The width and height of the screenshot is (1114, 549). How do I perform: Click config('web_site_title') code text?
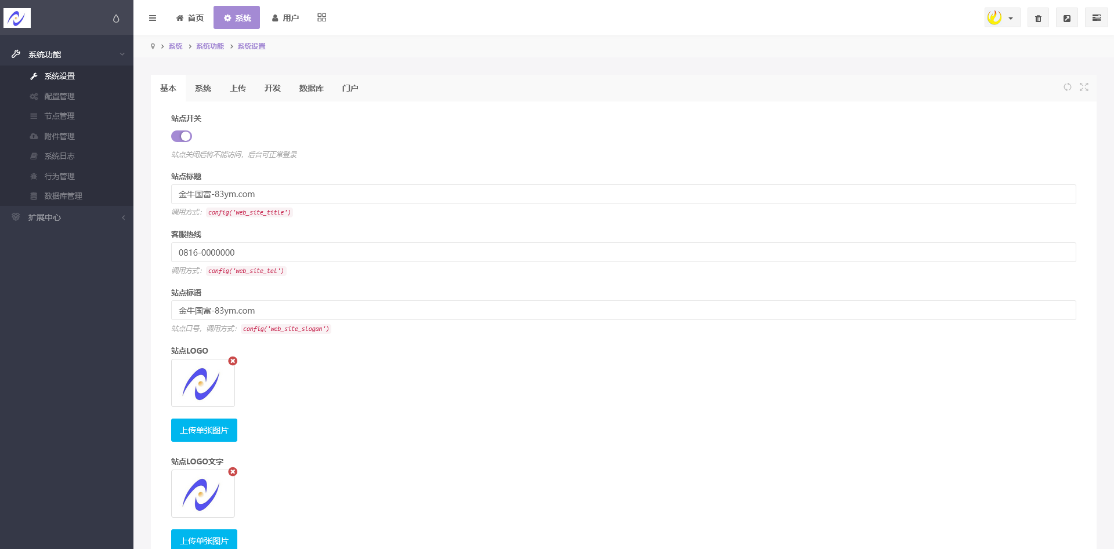[x=249, y=212]
